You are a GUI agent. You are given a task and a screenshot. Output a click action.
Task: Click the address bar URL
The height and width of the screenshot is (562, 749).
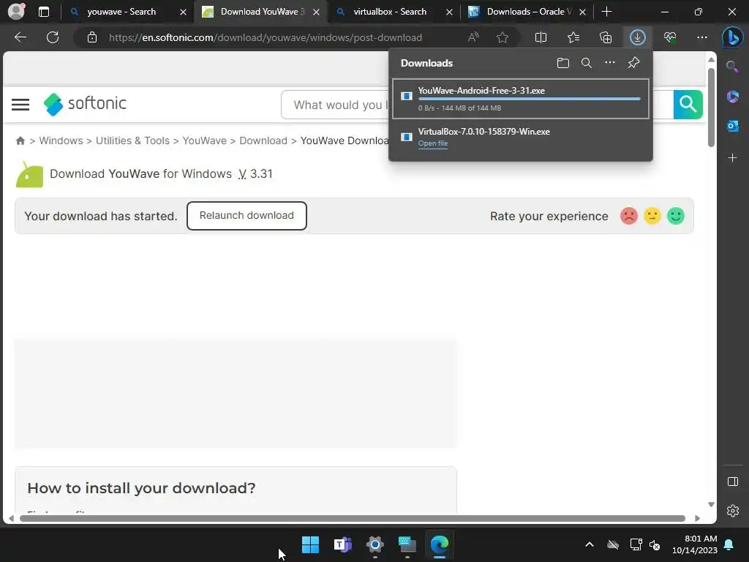265,37
